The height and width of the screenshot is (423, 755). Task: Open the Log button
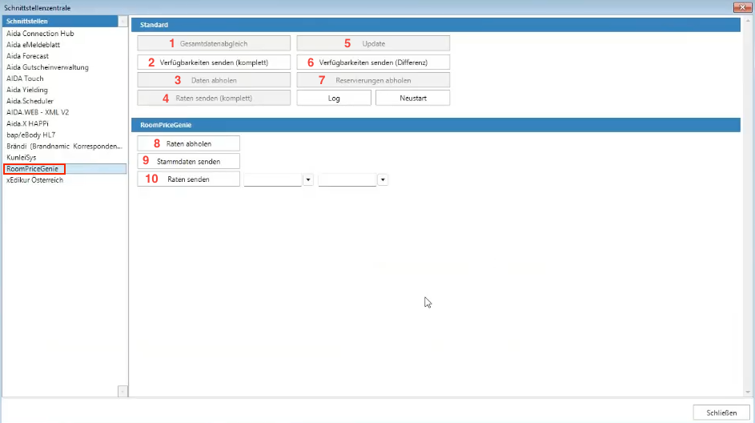point(334,98)
